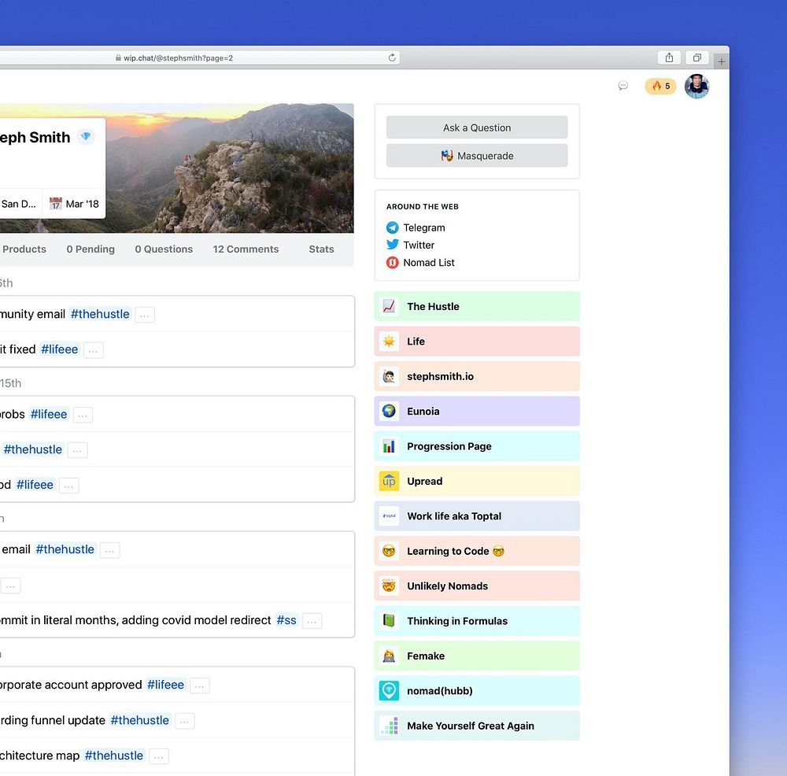This screenshot has width=787, height=776.
Task: Open the Unlikely Nomads product card
Action: (x=477, y=586)
